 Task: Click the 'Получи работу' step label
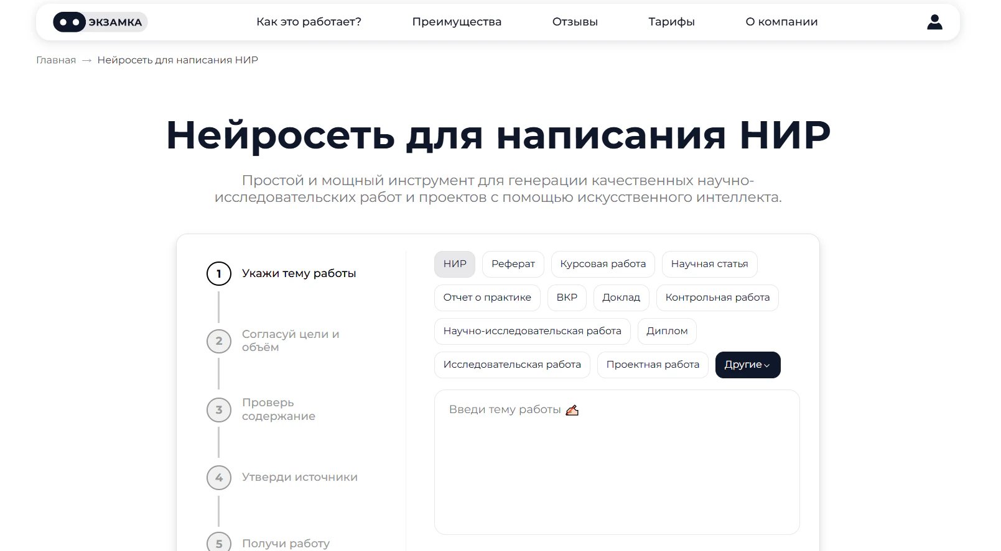(286, 544)
